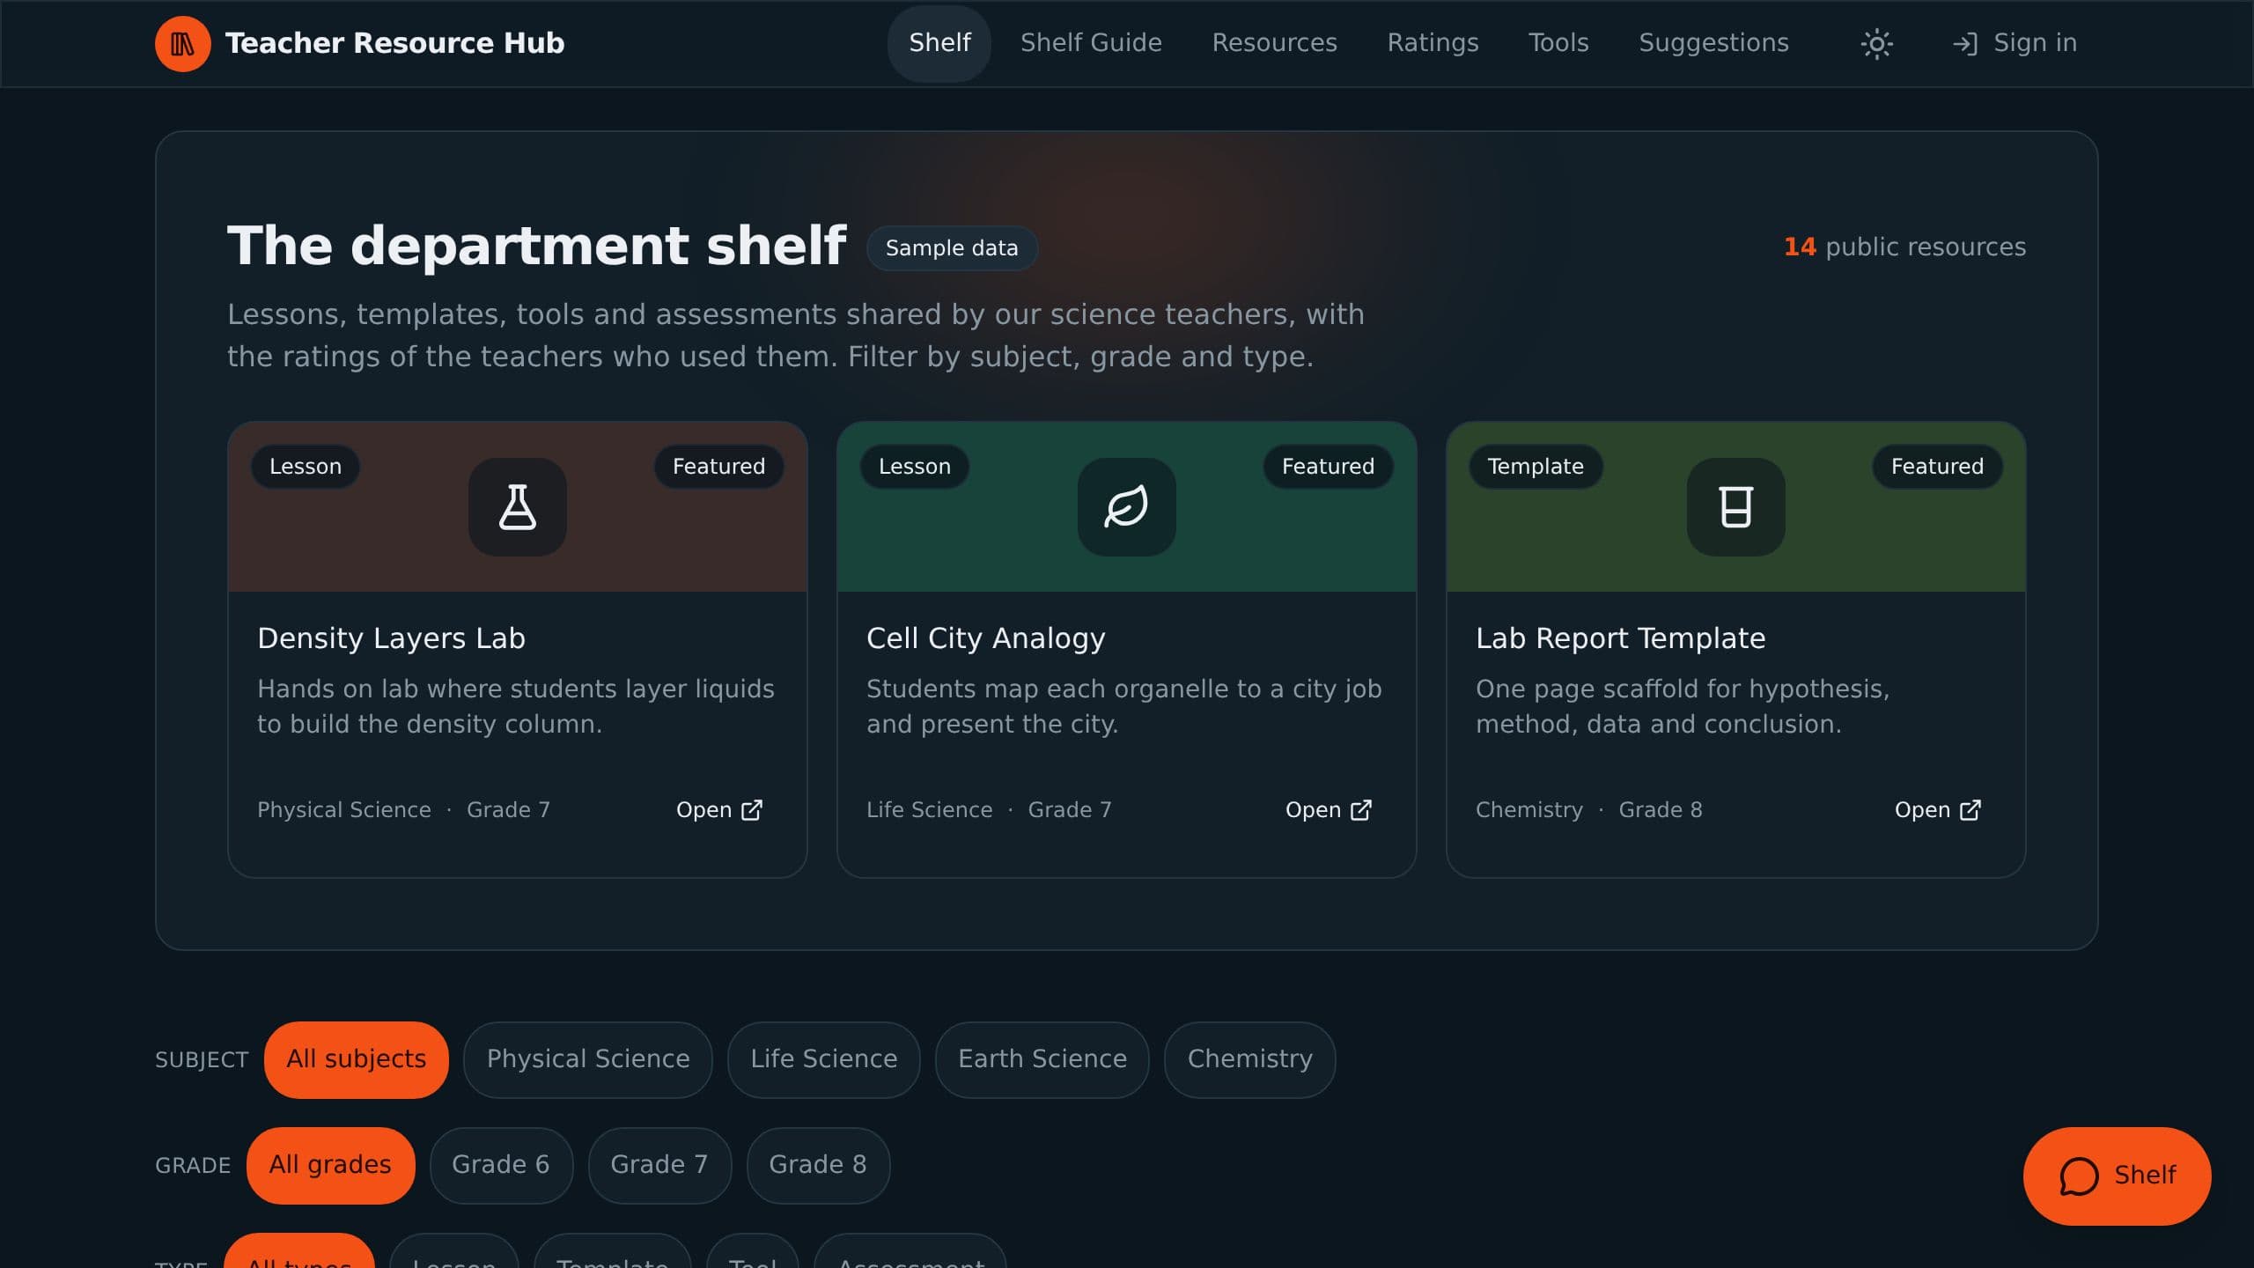Click the 14 public resources count
Image resolution: width=2254 pixels, height=1268 pixels.
[x=1904, y=247]
